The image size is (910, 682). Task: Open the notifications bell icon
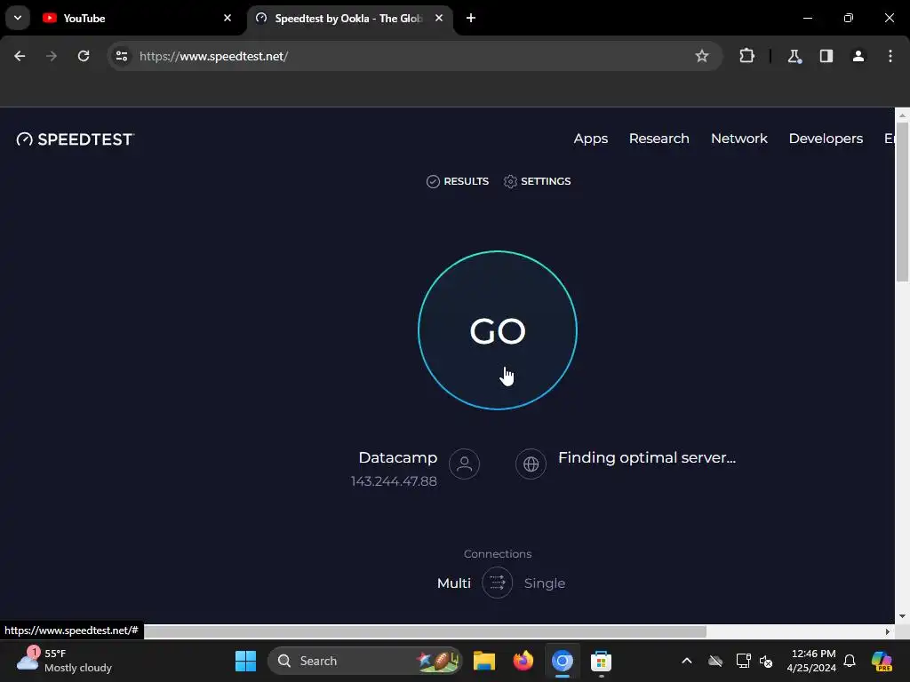850,661
